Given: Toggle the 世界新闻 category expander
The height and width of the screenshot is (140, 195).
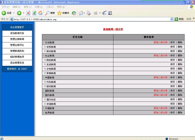Looking at the screenshot, I should (x=44, y=113).
